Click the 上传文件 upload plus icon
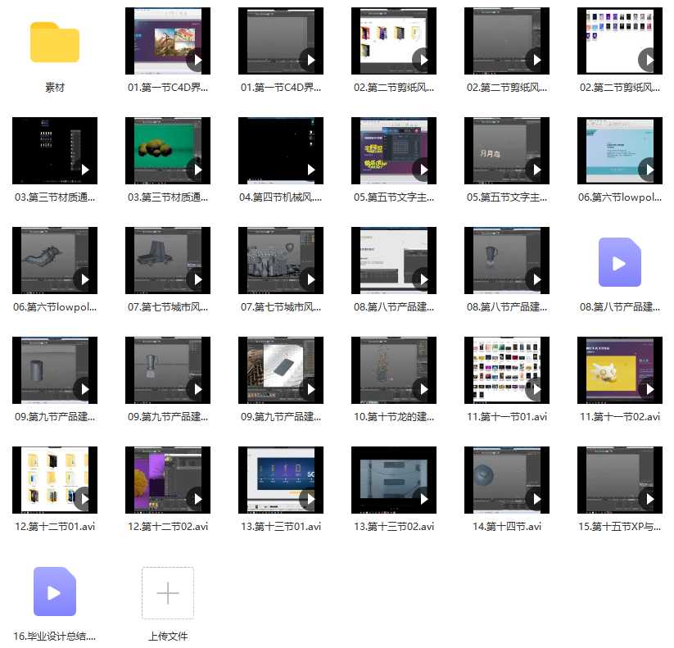The height and width of the screenshot is (648, 674). tap(168, 592)
